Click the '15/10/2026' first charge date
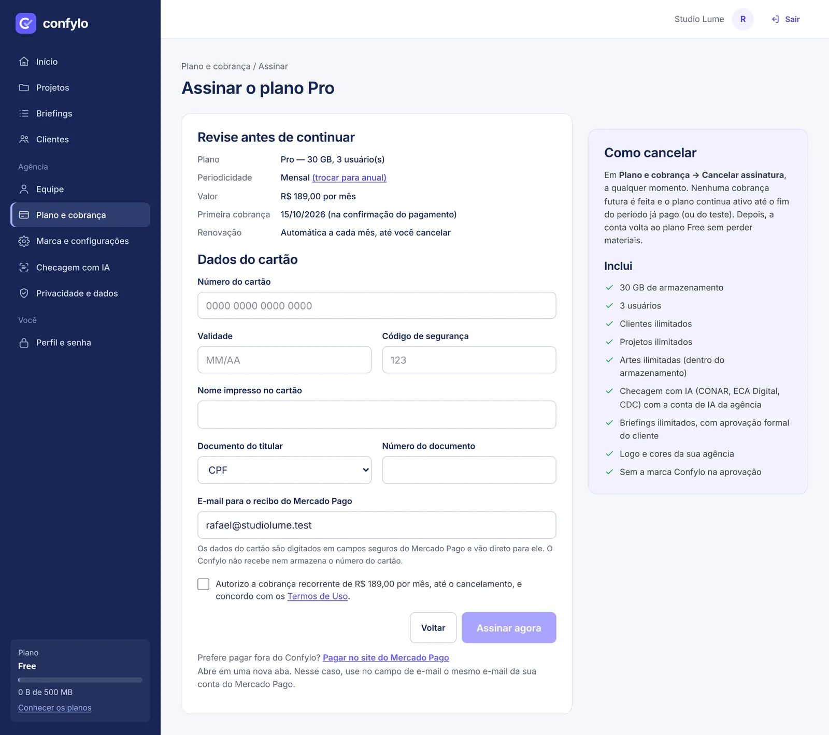Image resolution: width=829 pixels, height=735 pixels. [x=303, y=214]
